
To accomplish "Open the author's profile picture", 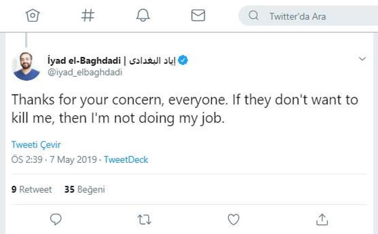I will (26, 66).
